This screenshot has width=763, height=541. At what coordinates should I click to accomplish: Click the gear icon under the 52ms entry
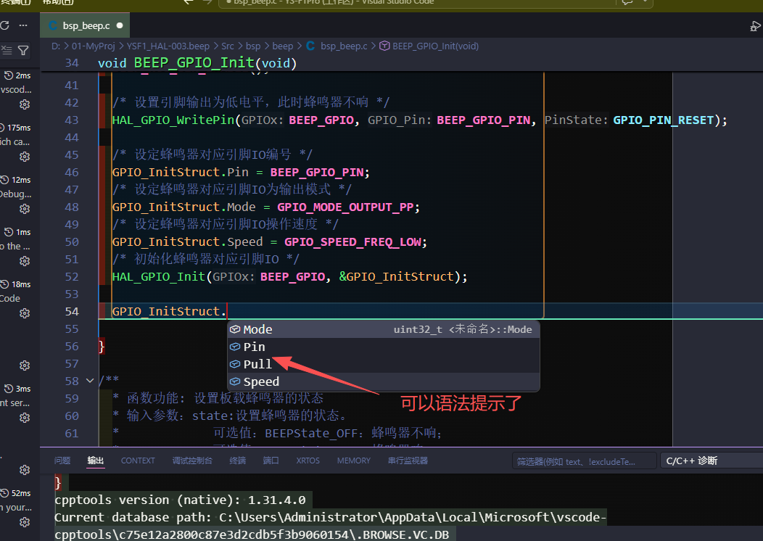pos(24,522)
